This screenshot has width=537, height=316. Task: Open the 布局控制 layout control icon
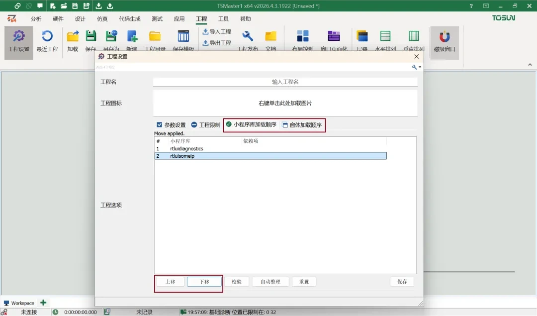coord(303,40)
